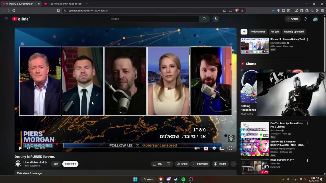Open iPhone Battery Test thumbnail
This screenshot has width=326, height=183.
tap(255, 46)
